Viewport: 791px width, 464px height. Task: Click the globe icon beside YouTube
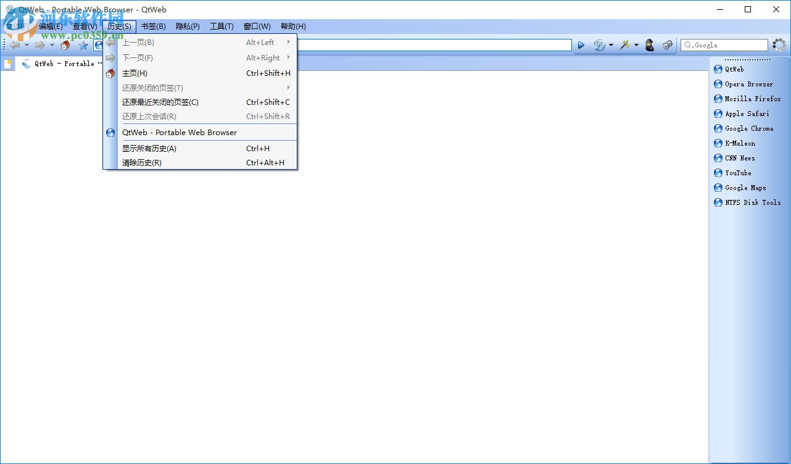[x=718, y=173]
